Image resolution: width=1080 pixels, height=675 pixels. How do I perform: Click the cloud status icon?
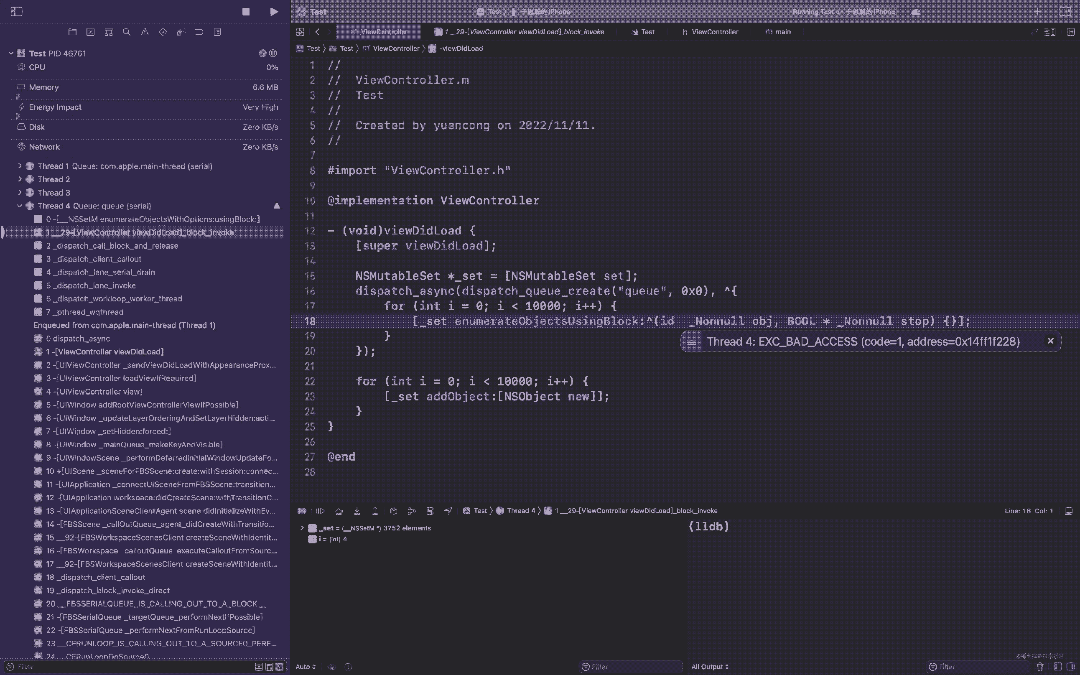[x=916, y=12]
